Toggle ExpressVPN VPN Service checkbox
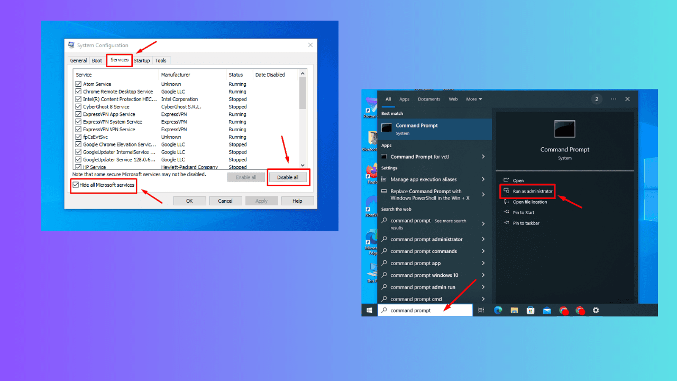 pyautogui.click(x=78, y=129)
